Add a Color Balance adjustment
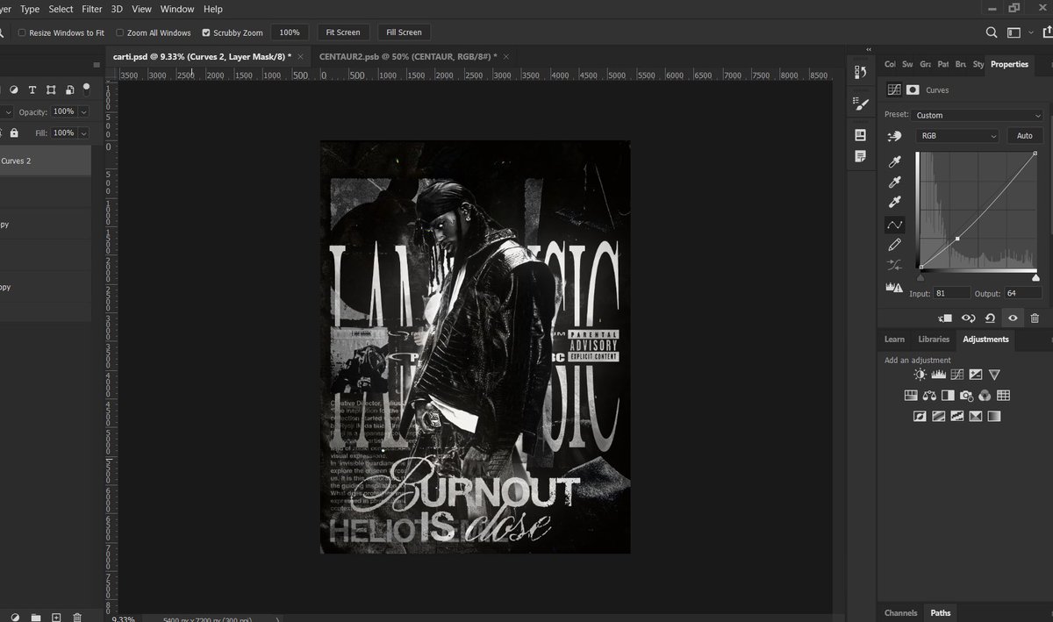 (x=929, y=396)
